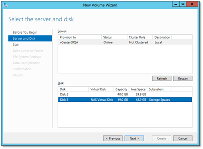Sort disks by Virtual Disk column
203x149 pixels.
point(101,89)
